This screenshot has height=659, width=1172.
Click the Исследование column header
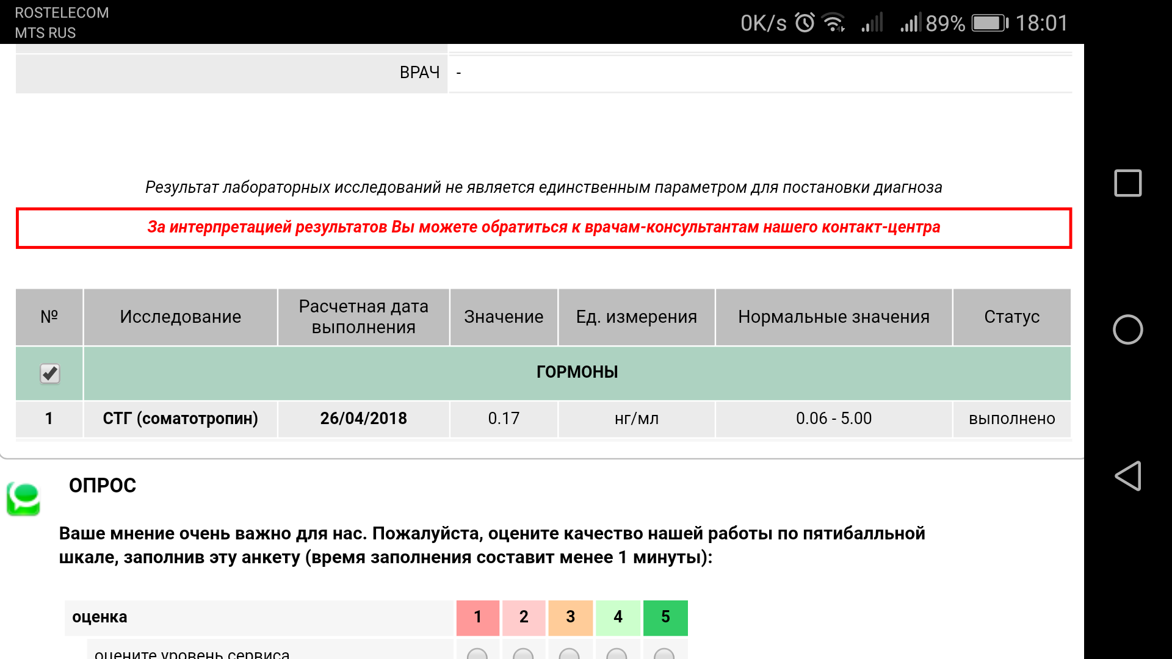[x=180, y=317]
